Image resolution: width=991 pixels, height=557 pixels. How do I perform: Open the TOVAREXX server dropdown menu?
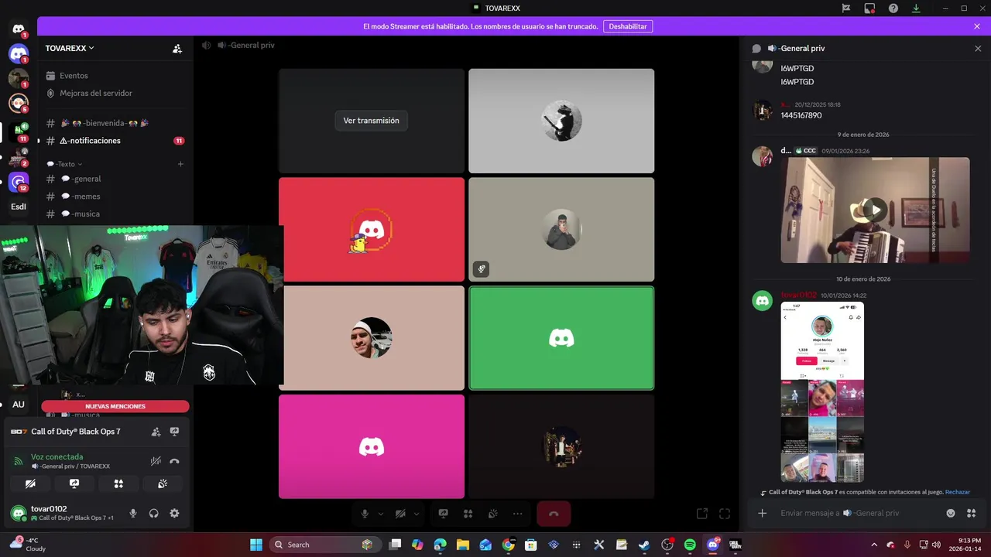pyautogui.click(x=70, y=48)
